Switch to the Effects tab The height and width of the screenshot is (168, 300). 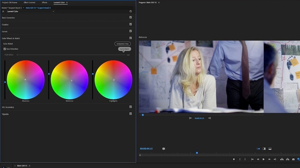[x=45, y=2]
